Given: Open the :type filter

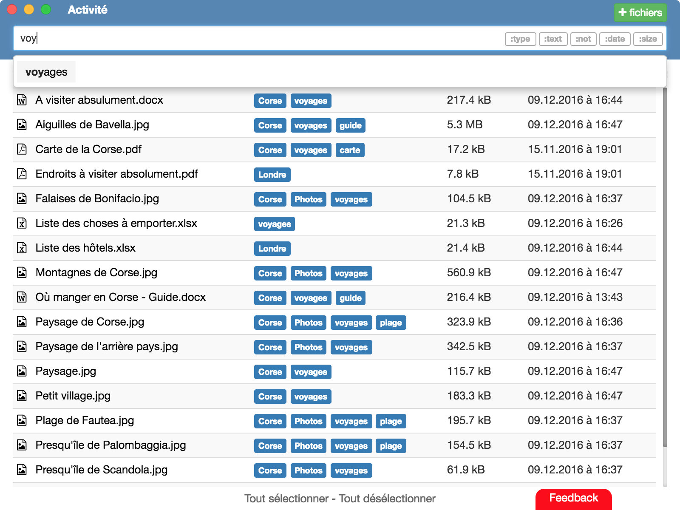Looking at the screenshot, I should pyautogui.click(x=520, y=39).
